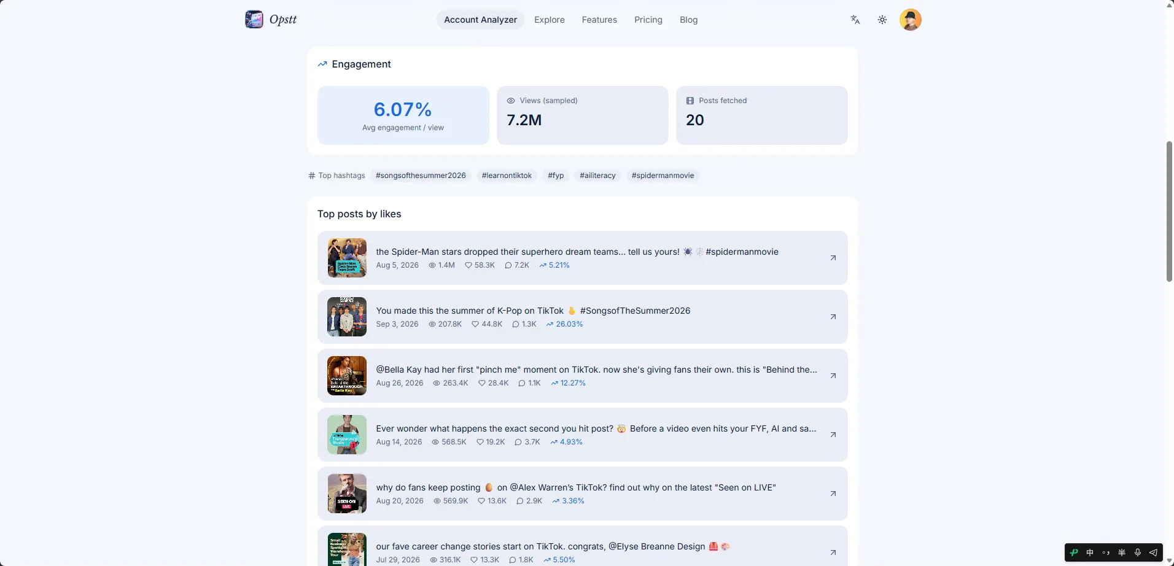Open the user profile avatar menu
The height and width of the screenshot is (566, 1174).
(911, 20)
